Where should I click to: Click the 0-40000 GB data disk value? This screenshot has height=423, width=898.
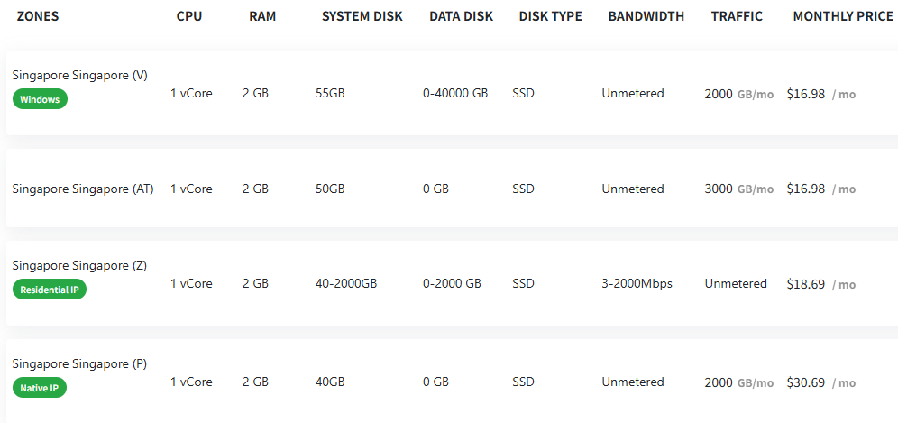pos(455,94)
